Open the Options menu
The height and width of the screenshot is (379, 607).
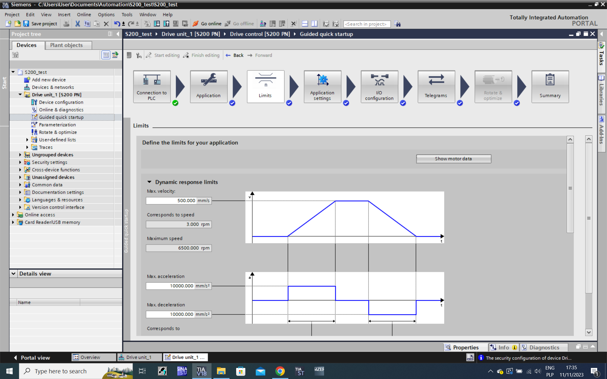pyautogui.click(x=106, y=15)
